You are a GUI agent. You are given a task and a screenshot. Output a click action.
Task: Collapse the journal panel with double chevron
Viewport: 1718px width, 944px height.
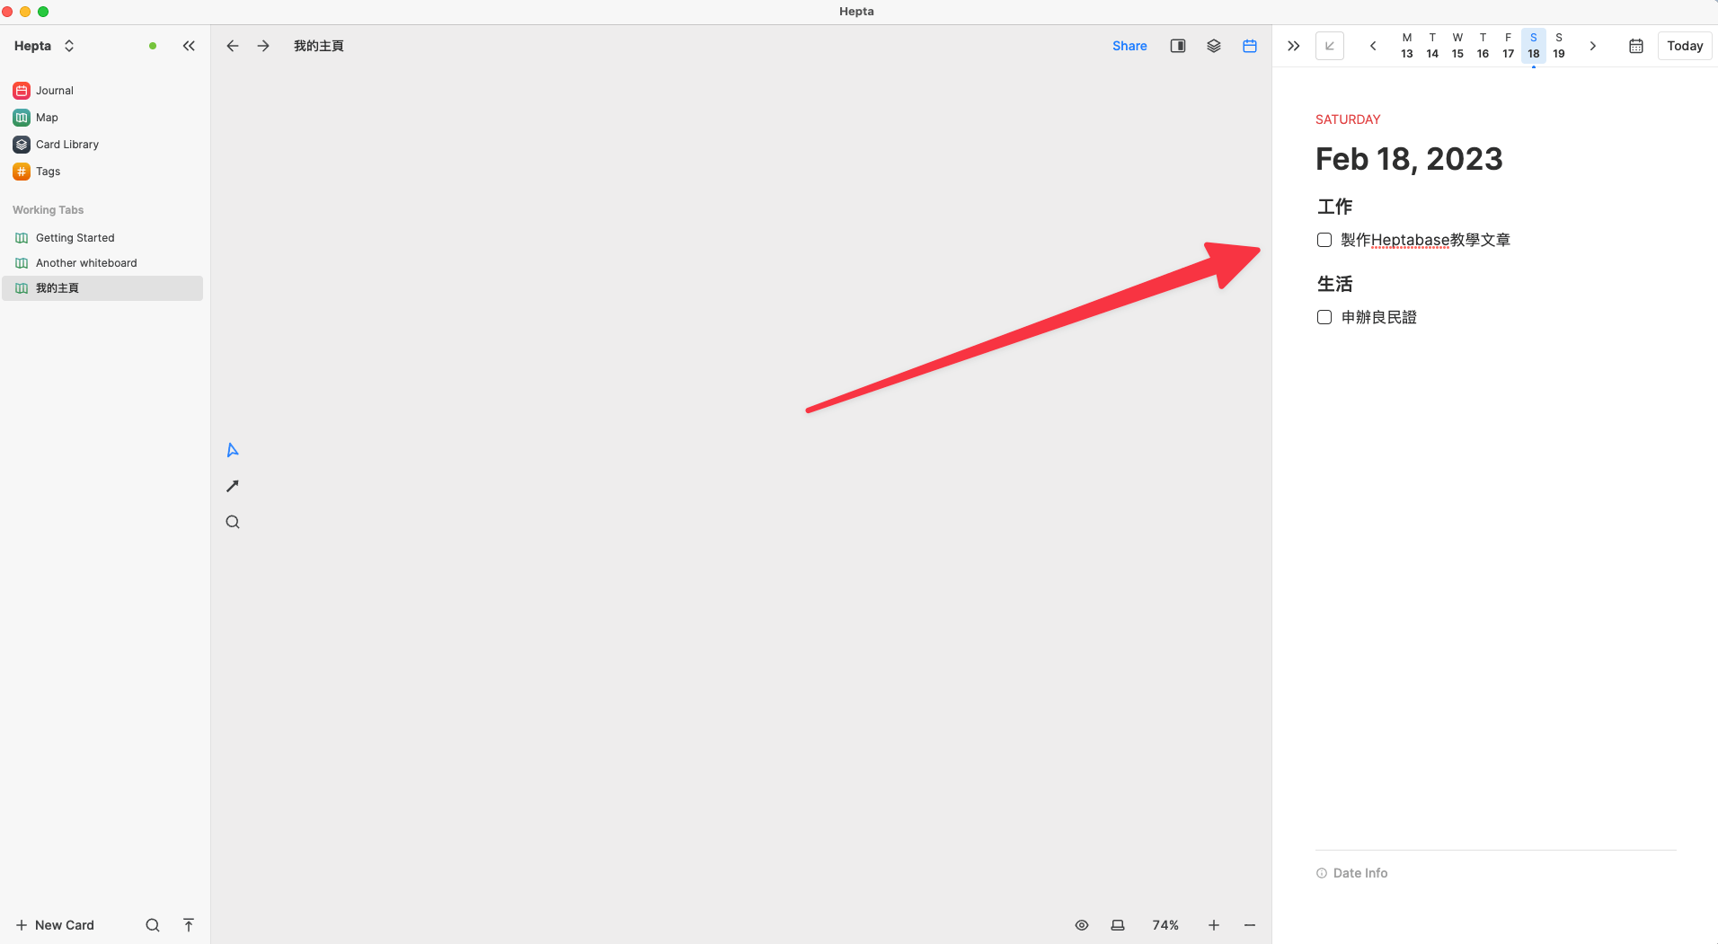[1294, 46]
